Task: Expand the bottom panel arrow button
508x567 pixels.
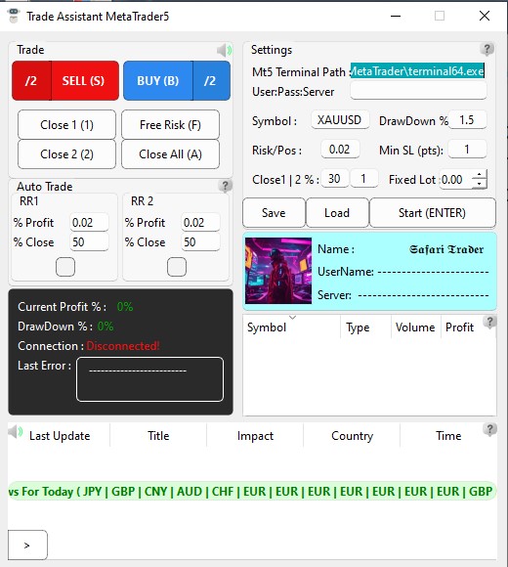Action: tap(27, 545)
